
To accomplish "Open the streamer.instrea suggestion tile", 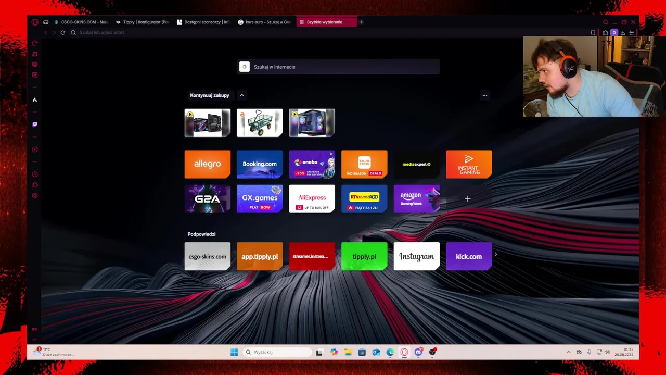I will click(312, 256).
